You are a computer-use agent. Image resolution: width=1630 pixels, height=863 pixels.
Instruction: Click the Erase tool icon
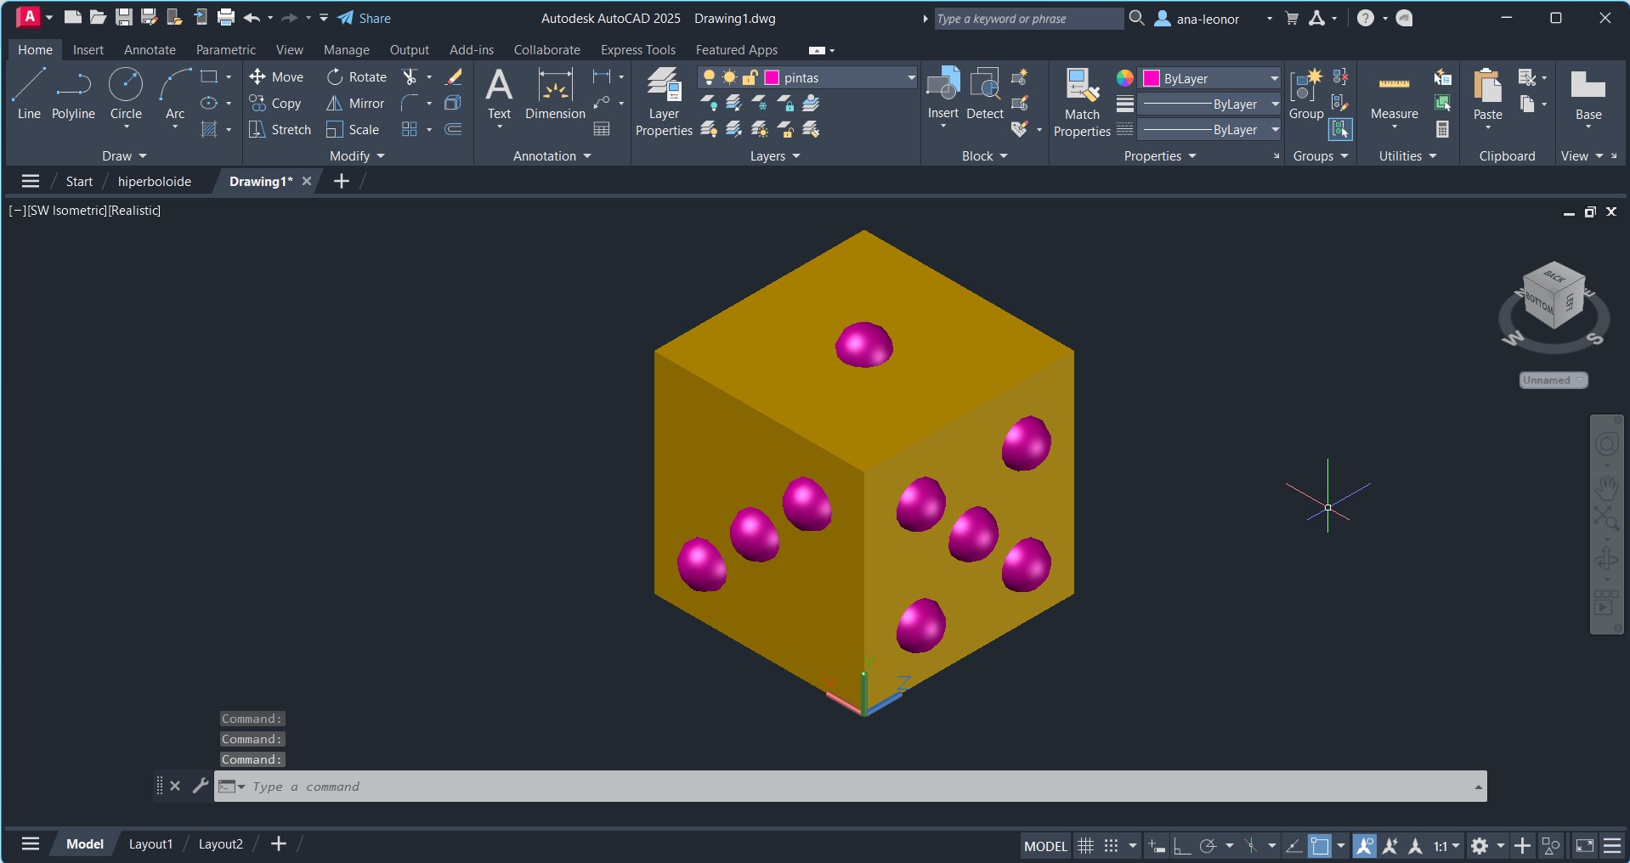pyautogui.click(x=454, y=77)
